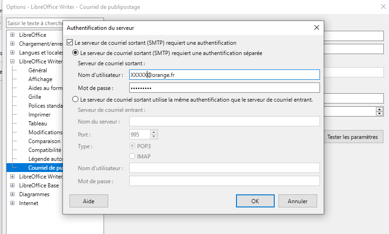This screenshot has width=389, height=234.
Task: Close the Options window
Action: pyautogui.click(x=383, y=7)
